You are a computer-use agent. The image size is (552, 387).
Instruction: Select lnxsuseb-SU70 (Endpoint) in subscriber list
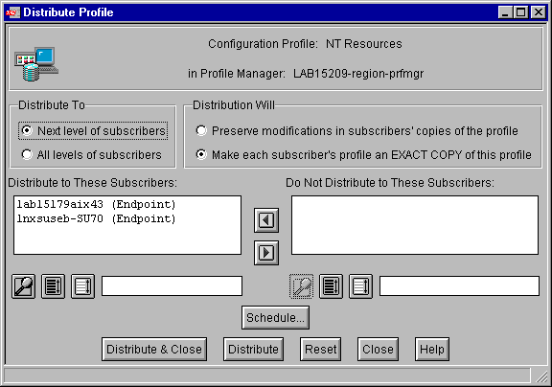(96, 218)
